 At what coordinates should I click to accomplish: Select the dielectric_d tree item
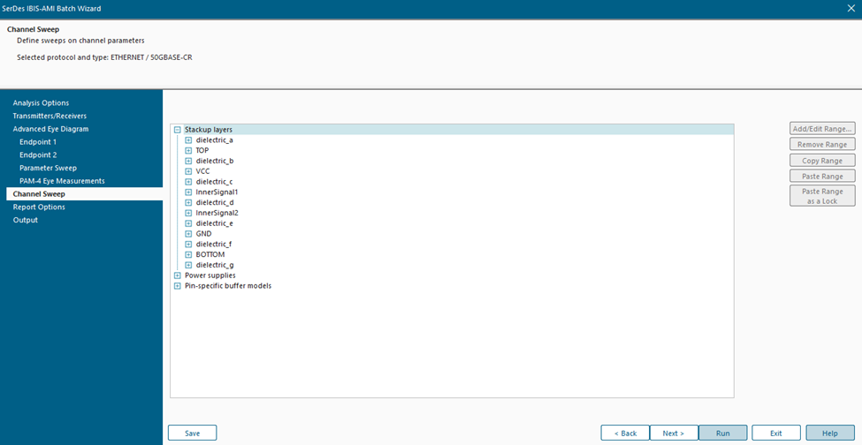point(215,203)
